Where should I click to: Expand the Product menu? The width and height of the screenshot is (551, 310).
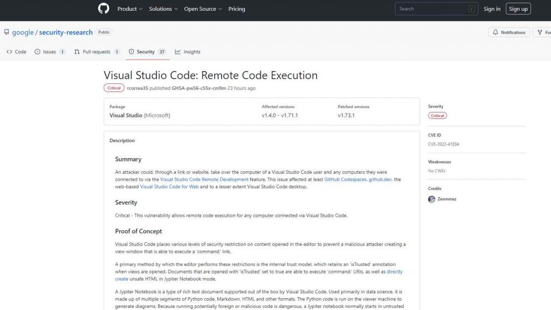pyautogui.click(x=130, y=9)
